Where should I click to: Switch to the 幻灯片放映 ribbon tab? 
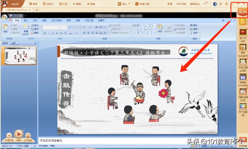56,20
